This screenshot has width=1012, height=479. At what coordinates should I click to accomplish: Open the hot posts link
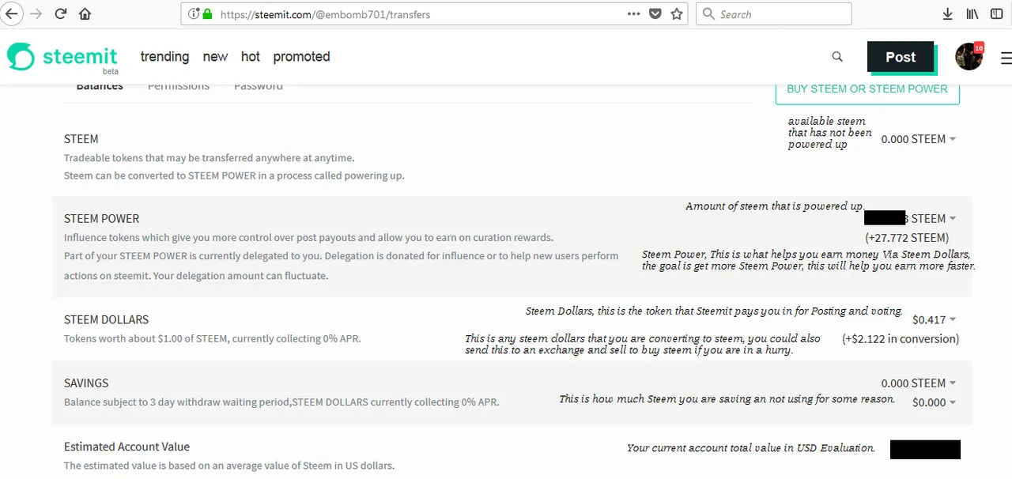(251, 57)
